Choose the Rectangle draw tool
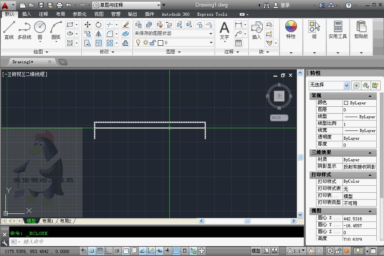The image size is (384, 256). click(70, 25)
